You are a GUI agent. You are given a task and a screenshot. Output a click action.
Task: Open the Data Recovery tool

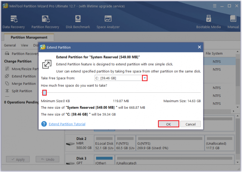tap(14, 22)
